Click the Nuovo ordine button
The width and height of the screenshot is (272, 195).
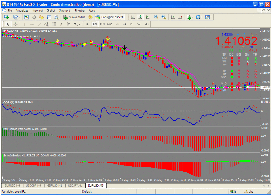(x=74, y=17)
